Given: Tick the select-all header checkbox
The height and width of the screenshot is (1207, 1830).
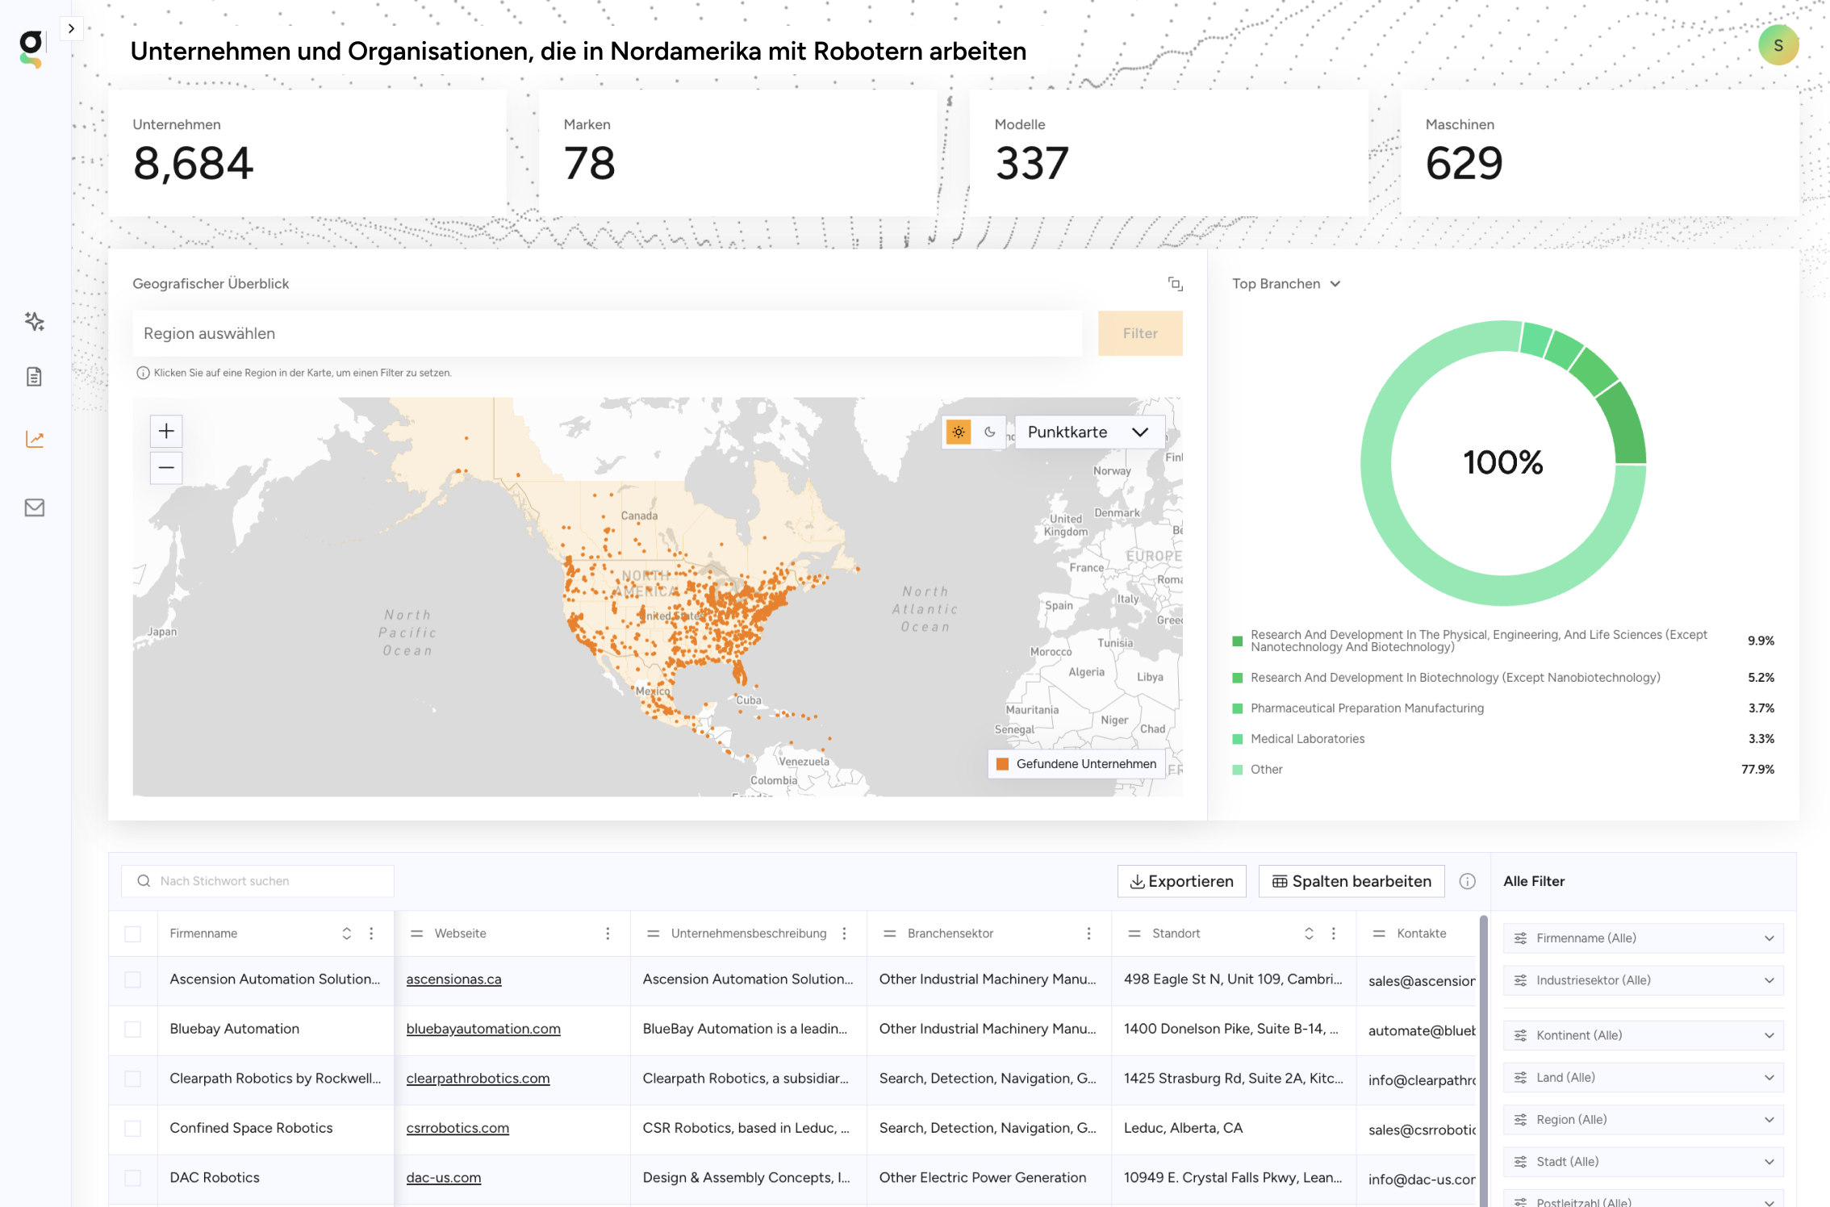Looking at the screenshot, I should (x=133, y=933).
